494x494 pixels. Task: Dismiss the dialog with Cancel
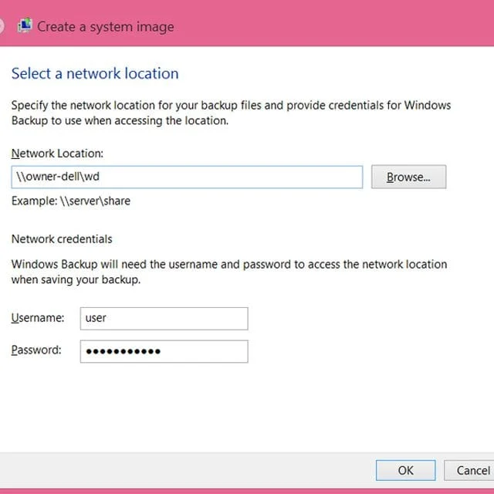tap(469, 470)
